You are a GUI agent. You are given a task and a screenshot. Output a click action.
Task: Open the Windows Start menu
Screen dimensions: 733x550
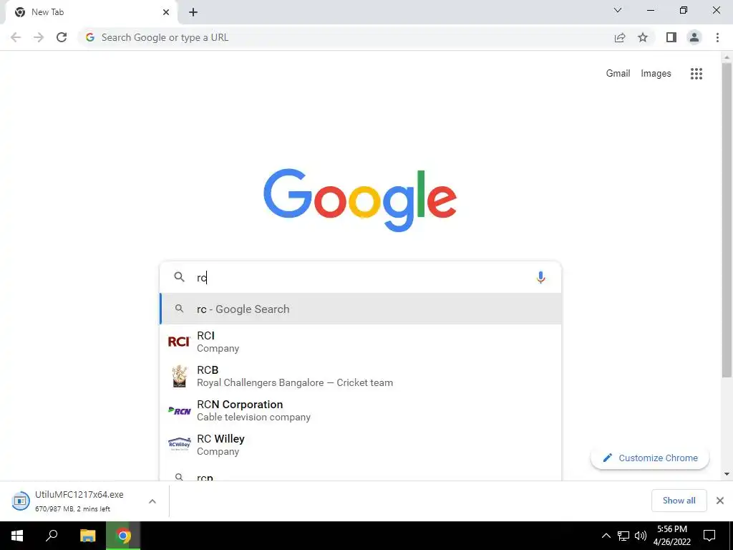[17, 536]
